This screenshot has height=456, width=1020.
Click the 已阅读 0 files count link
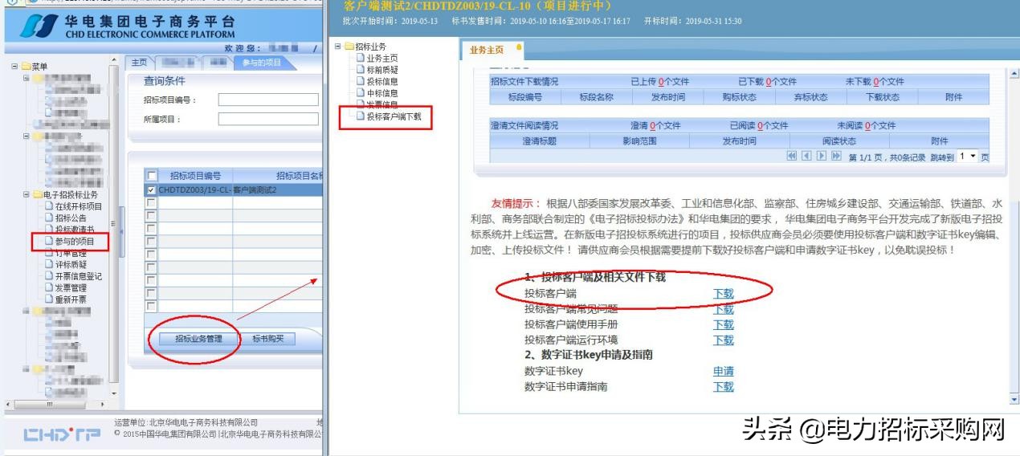(761, 126)
